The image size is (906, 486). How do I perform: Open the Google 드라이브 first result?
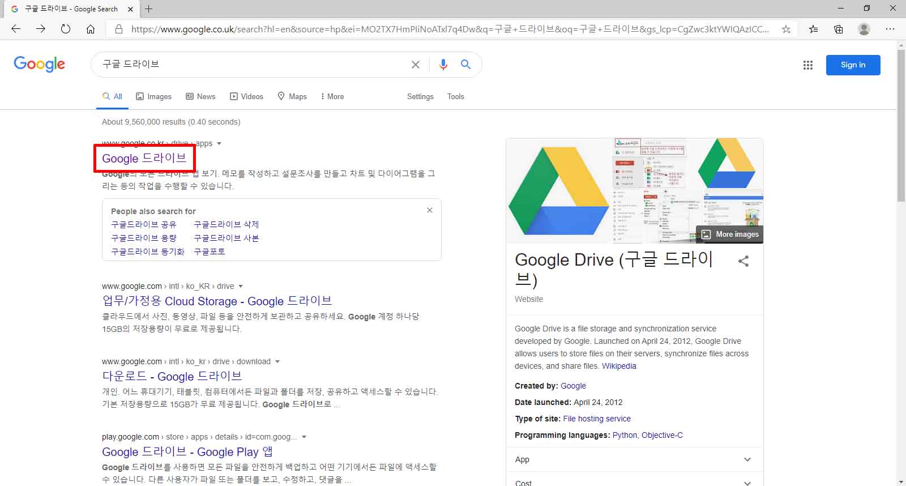(144, 158)
